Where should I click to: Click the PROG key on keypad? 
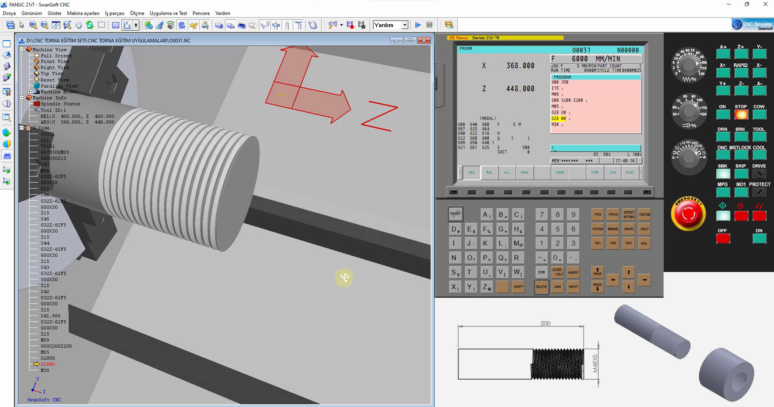(x=613, y=214)
